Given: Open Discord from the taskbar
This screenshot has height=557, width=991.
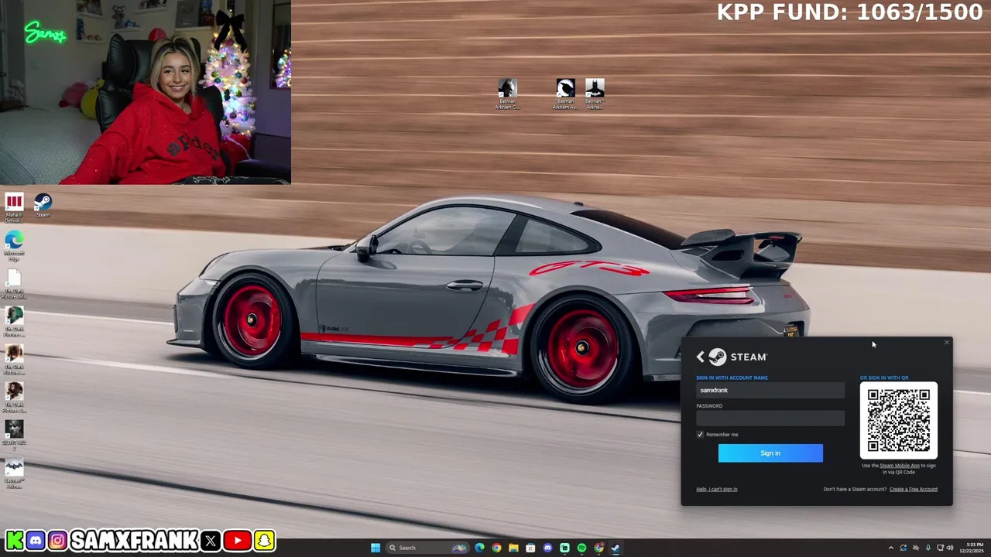Looking at the screenshot, I should [x=547, y=548].
